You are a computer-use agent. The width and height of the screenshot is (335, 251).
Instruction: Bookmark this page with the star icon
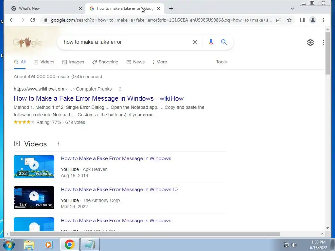(x=289, y=20)
